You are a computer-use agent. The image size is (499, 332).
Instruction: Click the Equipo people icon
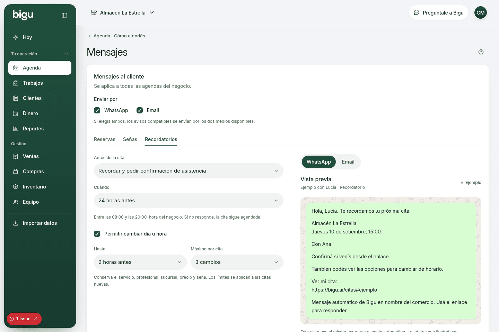pyautogui.click(x=16, y=202)
